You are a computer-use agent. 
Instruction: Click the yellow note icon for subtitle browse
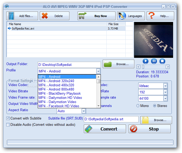pos(145,120)
